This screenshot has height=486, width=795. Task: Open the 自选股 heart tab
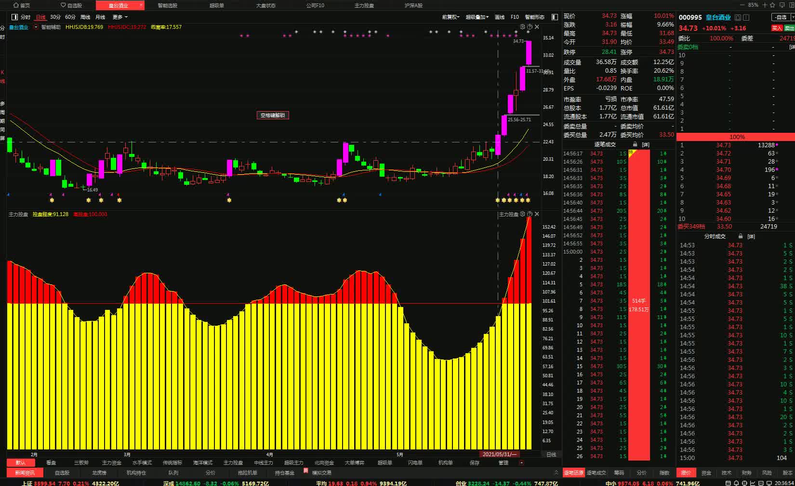pos(71,5)
